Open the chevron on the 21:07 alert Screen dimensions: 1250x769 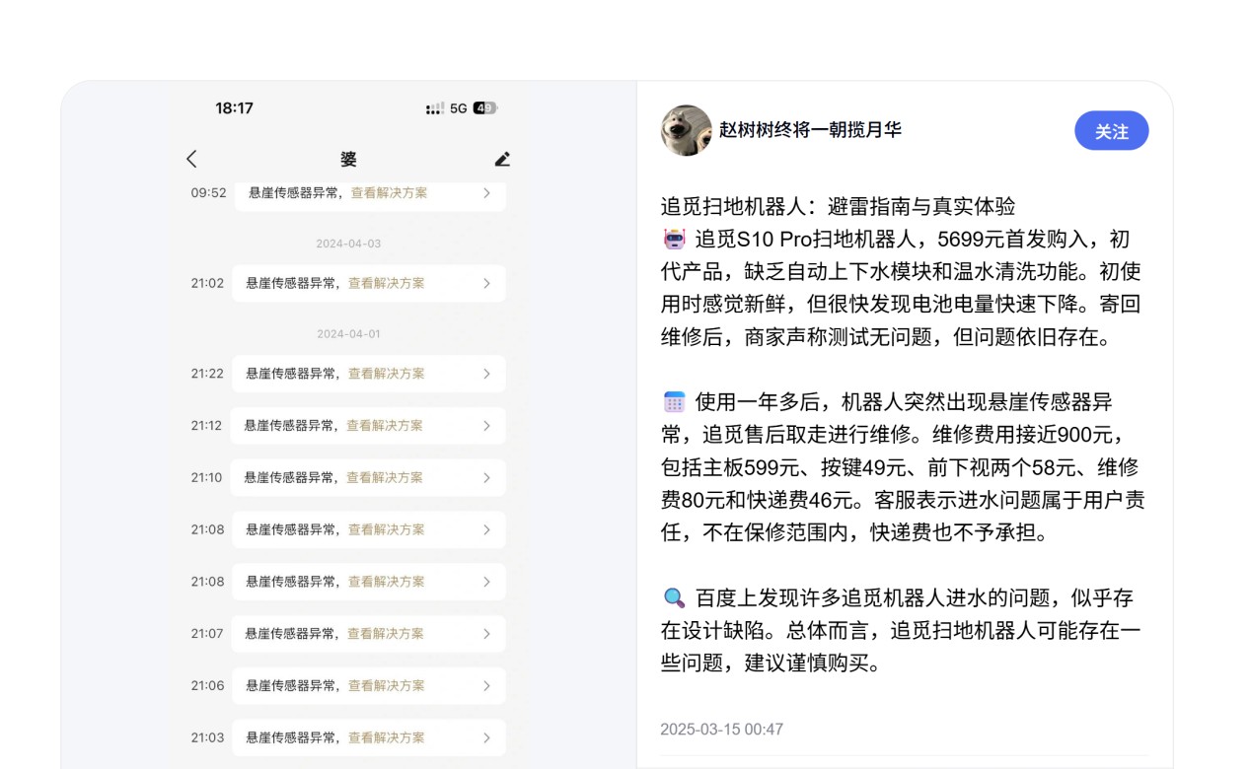tap(486, 634)
